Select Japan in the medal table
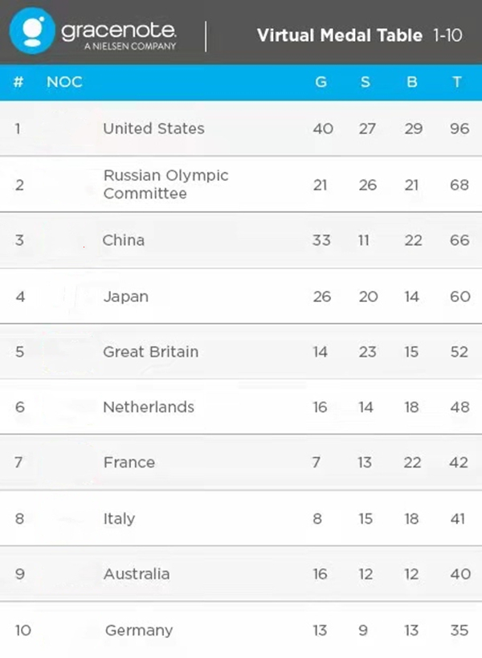The height and width of the screenshot is (658, 482). pyautogui.click(x=126, y=296)
